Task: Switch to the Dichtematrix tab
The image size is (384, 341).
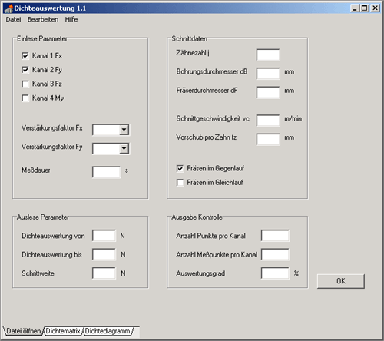Action: point(63,331)
